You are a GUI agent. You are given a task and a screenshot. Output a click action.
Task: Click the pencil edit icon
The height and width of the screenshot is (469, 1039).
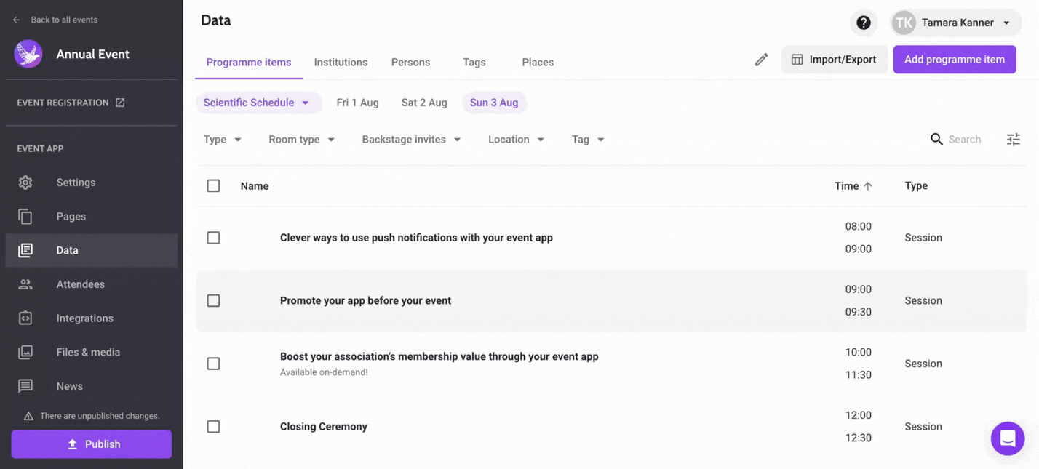tap(761, 60)
